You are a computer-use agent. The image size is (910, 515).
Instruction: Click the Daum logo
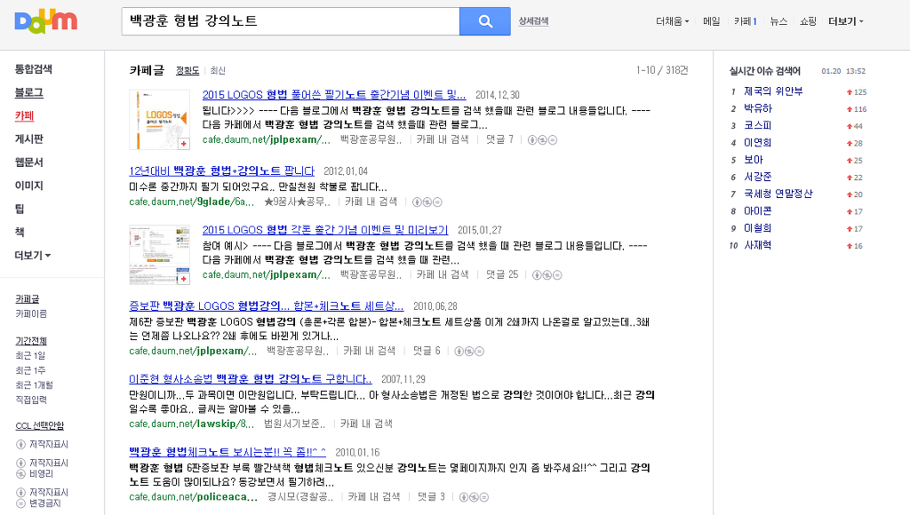(x=46, y=21)
